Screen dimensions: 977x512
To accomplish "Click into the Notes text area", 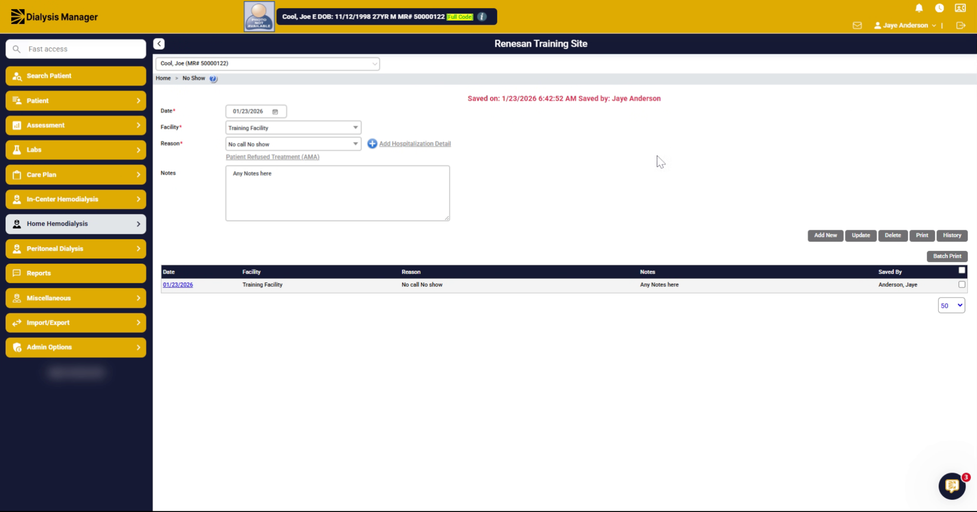I will (x=337, y=193).
